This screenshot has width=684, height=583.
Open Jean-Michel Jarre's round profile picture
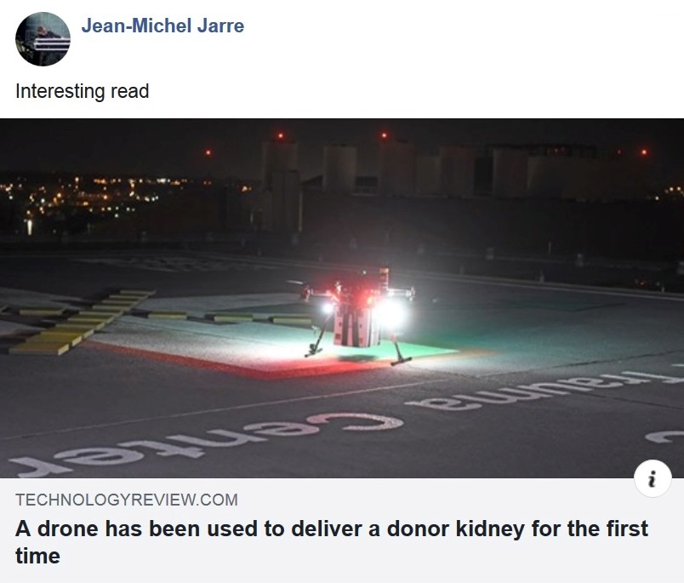pyautogui.click(x=43, y=39)
